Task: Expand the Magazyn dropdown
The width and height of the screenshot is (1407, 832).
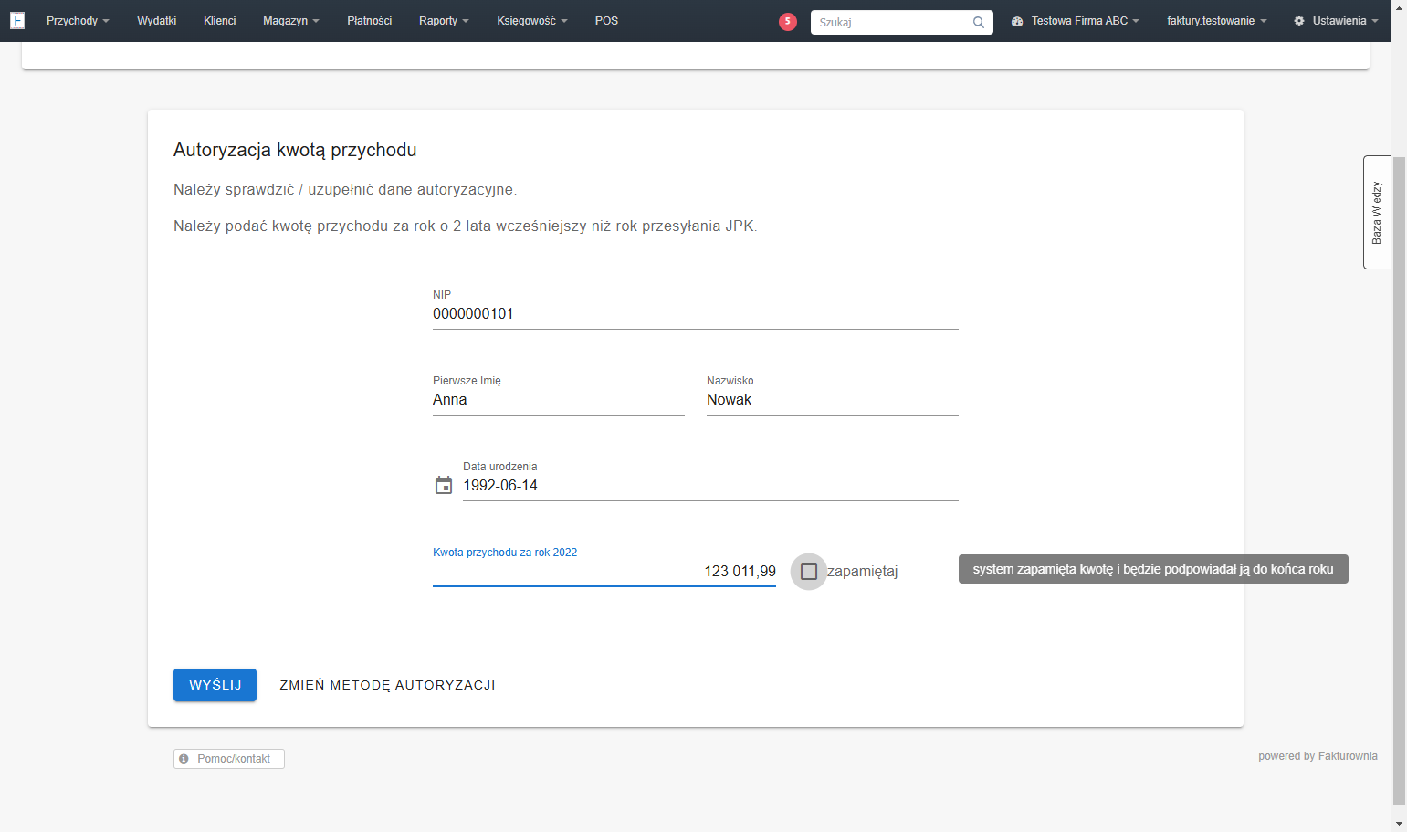Action: pyautogui.click(x=290, y=21)
